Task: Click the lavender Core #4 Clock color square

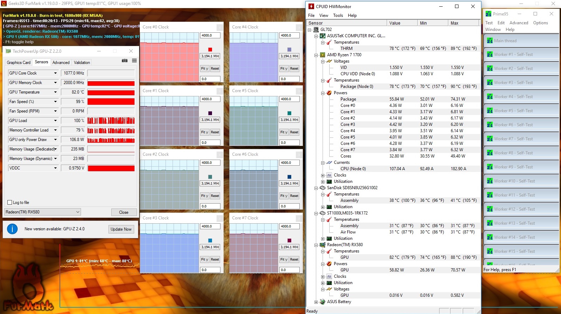Action: pyautogui.click(x=289, y=50)
